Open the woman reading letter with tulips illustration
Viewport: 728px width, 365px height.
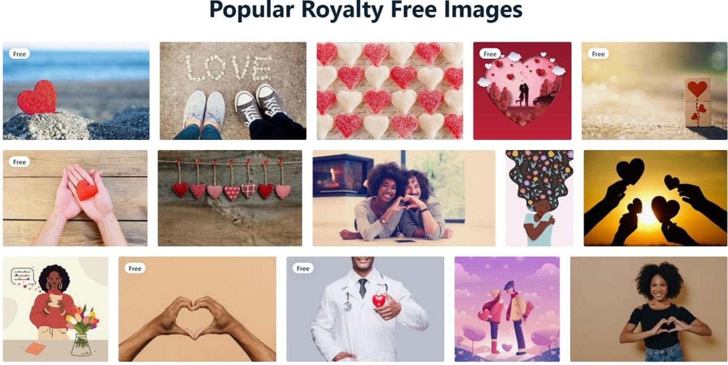tap(55, 309)
